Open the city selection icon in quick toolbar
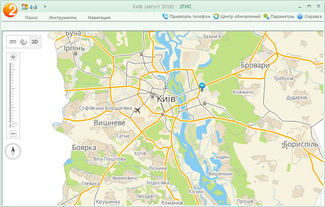The image size is (325, 207). pos(25,7)
